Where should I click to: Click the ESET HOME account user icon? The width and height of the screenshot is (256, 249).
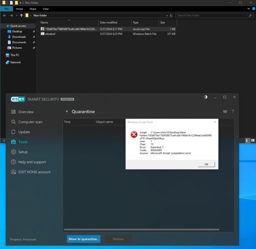(13, 172)
